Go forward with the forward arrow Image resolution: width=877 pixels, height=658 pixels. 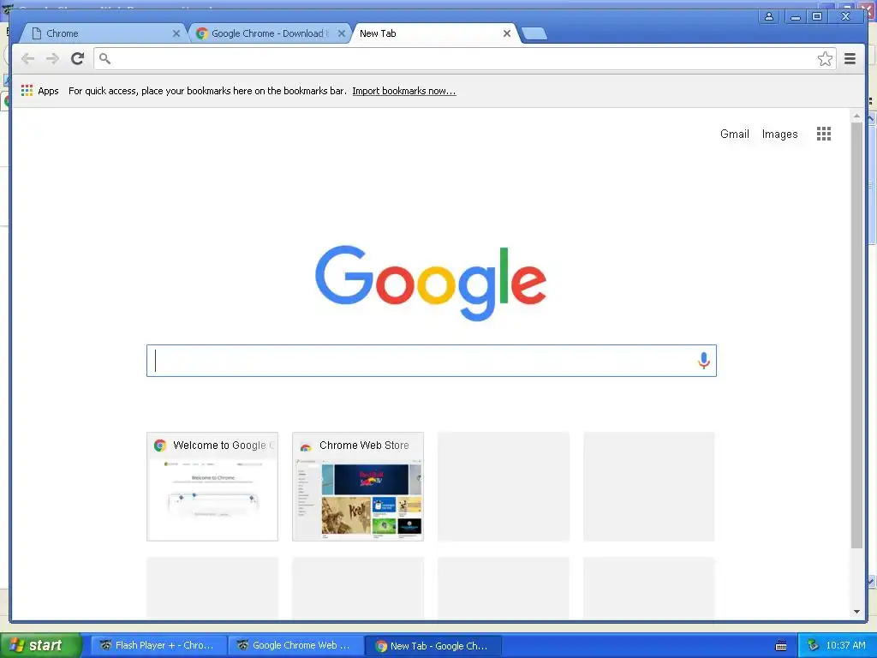[52, 59]
